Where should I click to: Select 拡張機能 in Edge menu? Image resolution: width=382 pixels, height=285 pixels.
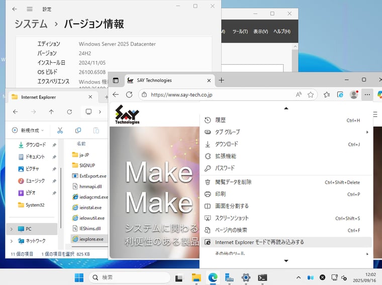click(x=286, y=156)
